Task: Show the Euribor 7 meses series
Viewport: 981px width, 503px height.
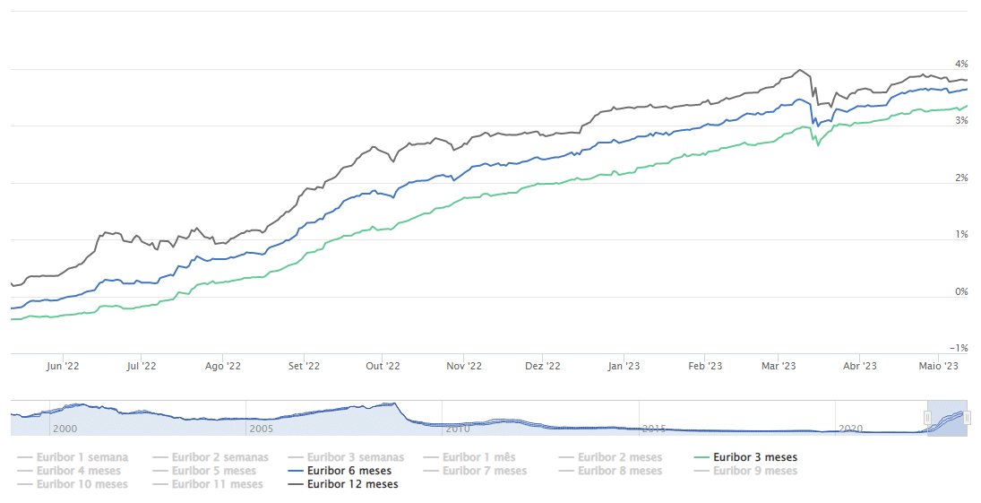Action: (x=485, y=471)
